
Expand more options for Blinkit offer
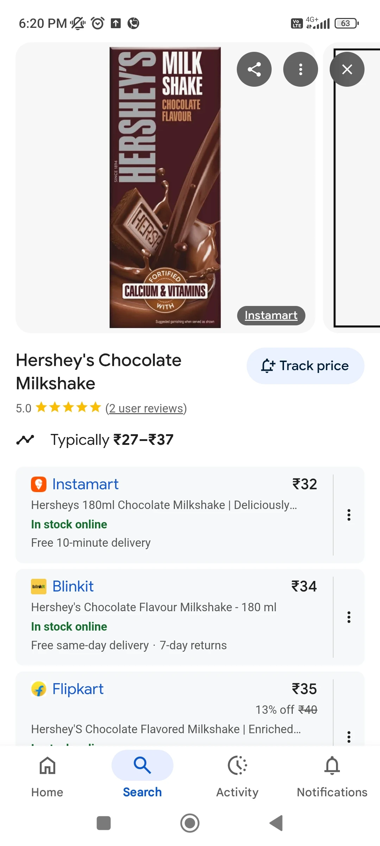349,617
